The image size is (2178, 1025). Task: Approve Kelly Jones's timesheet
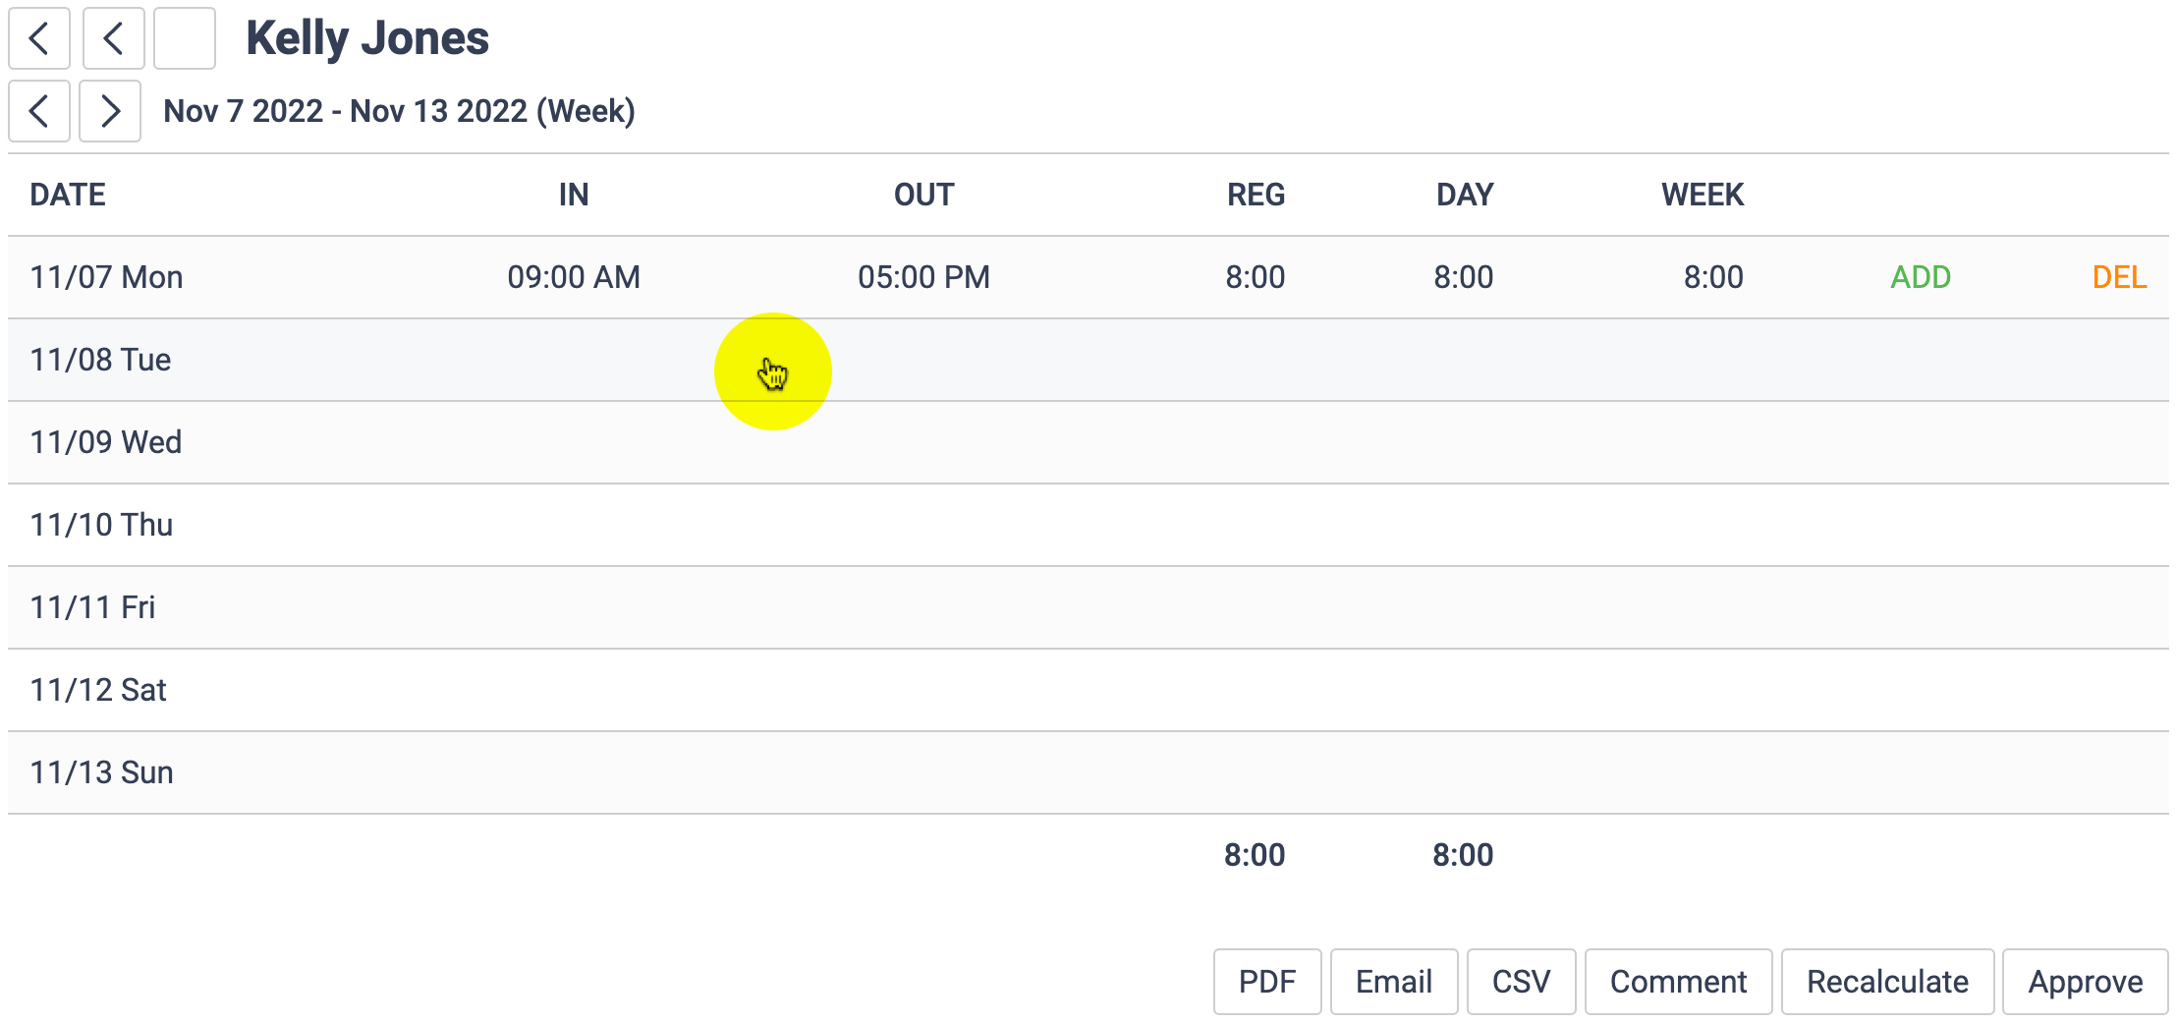pos(2085,982)
